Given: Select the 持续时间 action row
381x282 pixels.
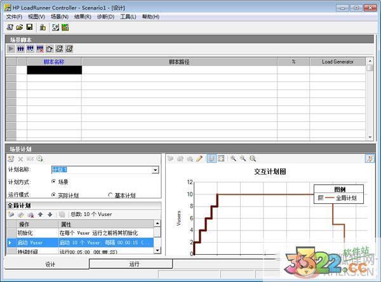Looking at the screenshot, I should [x=81, y=252].
